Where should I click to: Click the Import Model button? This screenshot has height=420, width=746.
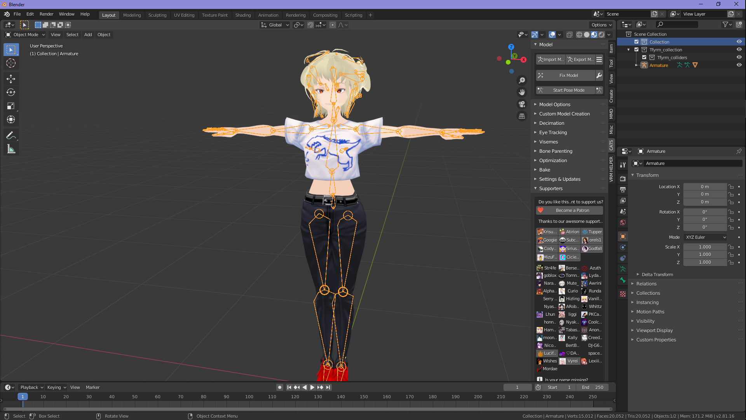click(x=551, y=59)
